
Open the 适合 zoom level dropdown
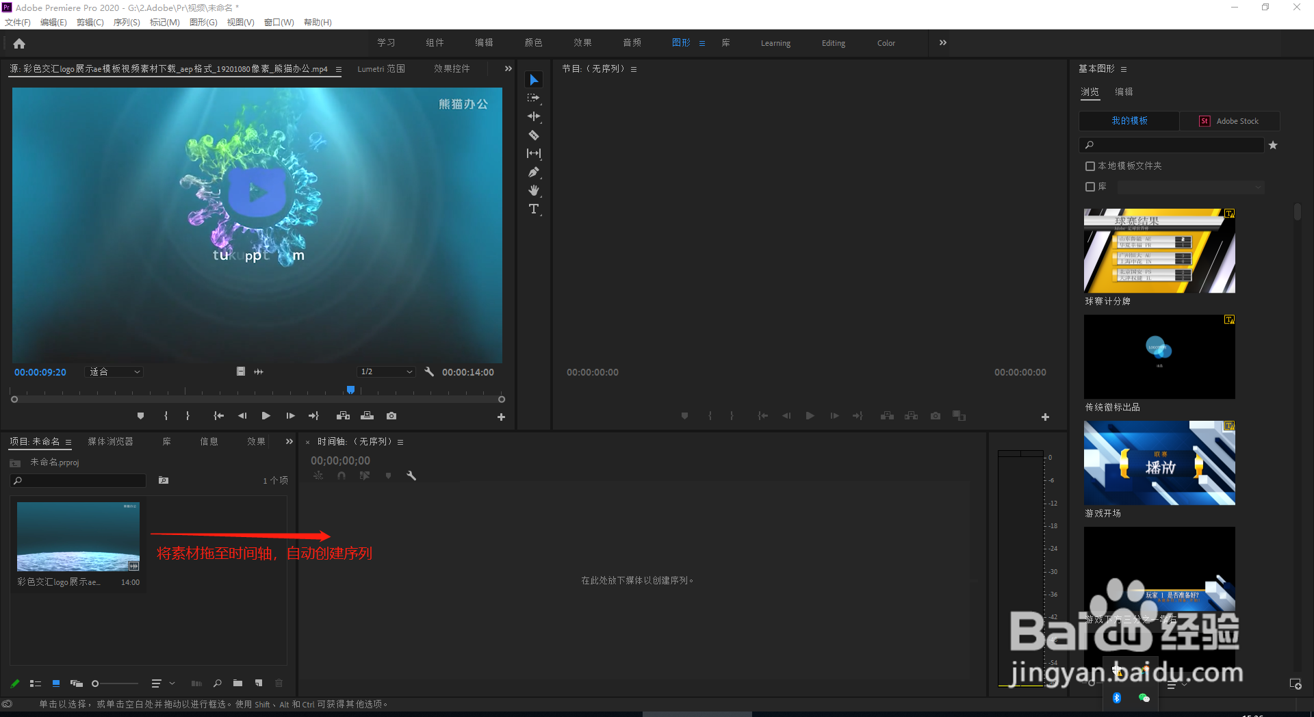(114, 371)
